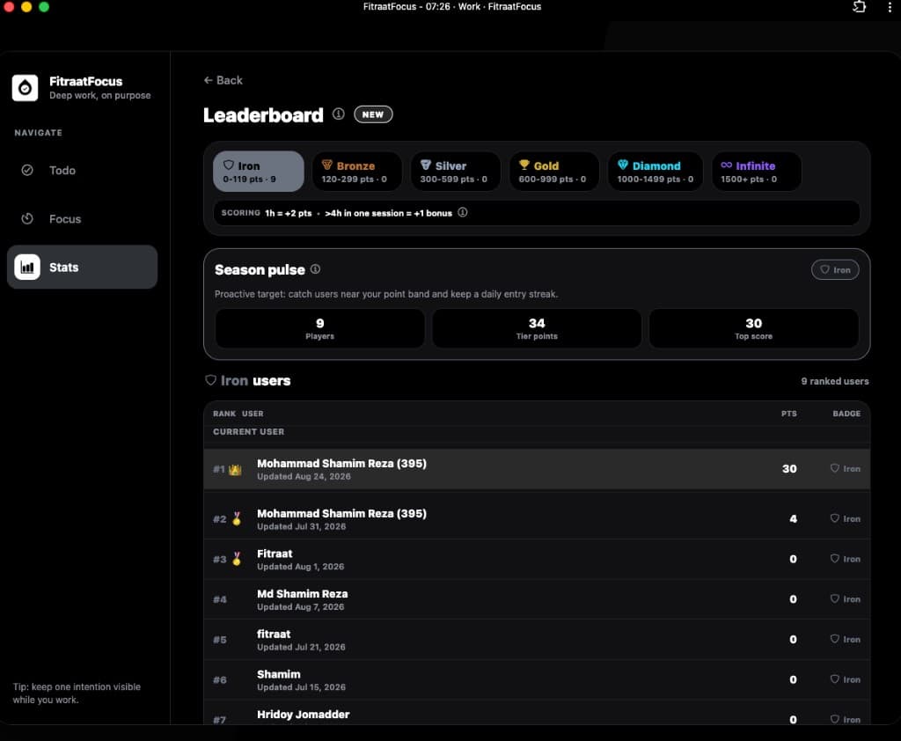Select Stats in the sidebar
Image resolution: width=901 pixels, height=741 pixels.
pos(82,268)
